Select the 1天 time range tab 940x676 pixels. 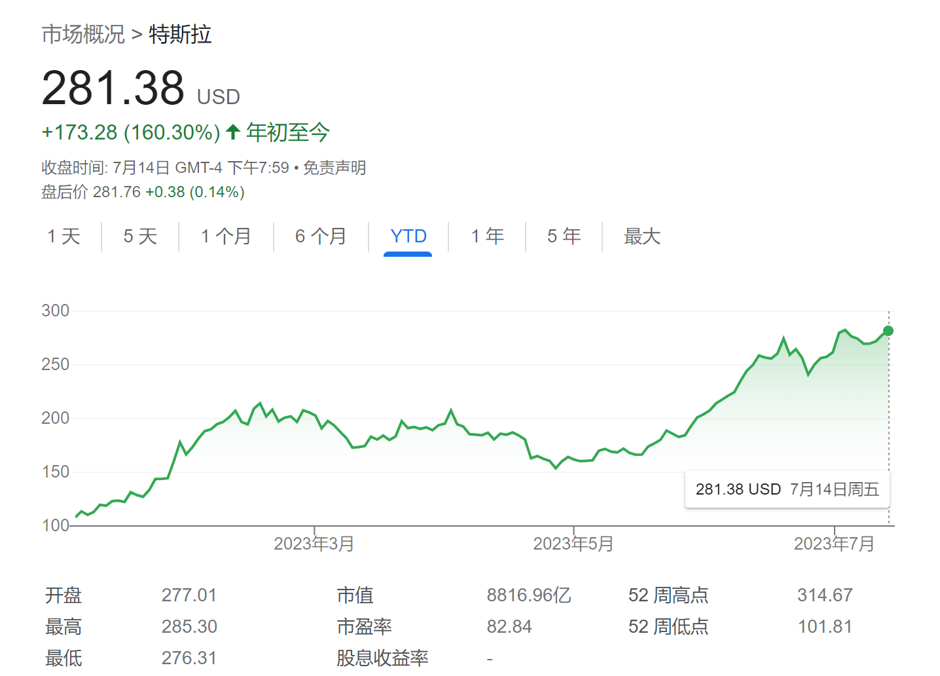point(62,236)
